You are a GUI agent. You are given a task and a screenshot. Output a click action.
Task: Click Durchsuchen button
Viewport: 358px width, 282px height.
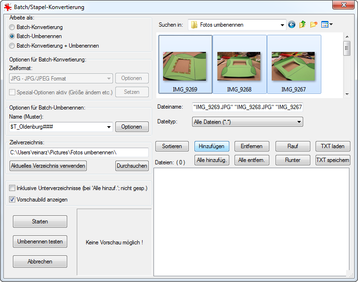tap(132, 166)
